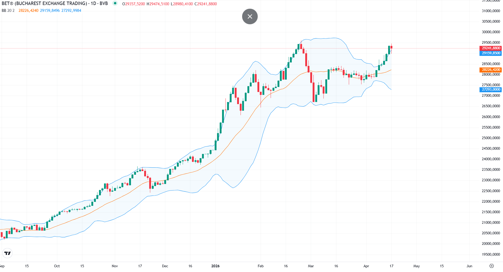Click the upper band value 29159,8496 in legend
The width and height of the screenshot is (503, 272).
point(50,11)
